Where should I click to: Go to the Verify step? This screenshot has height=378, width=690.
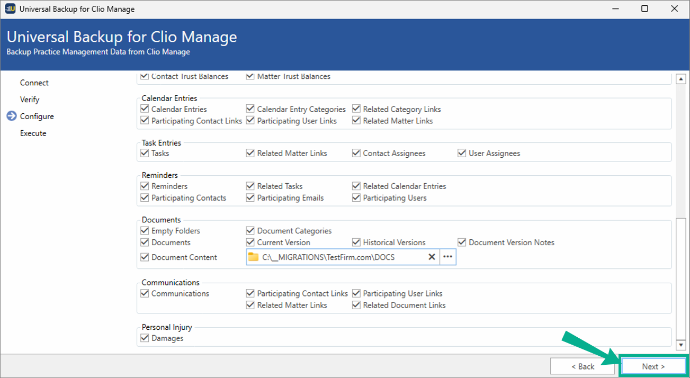(x=30, y=100)
